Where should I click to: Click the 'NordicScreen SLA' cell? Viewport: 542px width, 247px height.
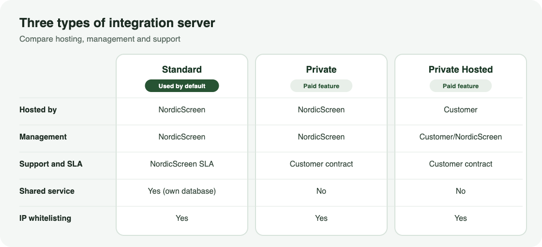pyautogui.click(x=182, y=164)
